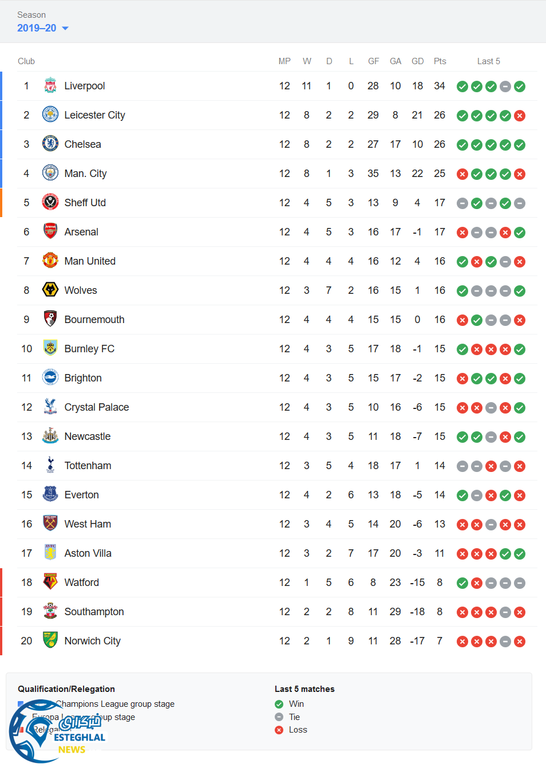Click the Watford club badge
This screenshot has height=779, width=546.
(50, 583)
